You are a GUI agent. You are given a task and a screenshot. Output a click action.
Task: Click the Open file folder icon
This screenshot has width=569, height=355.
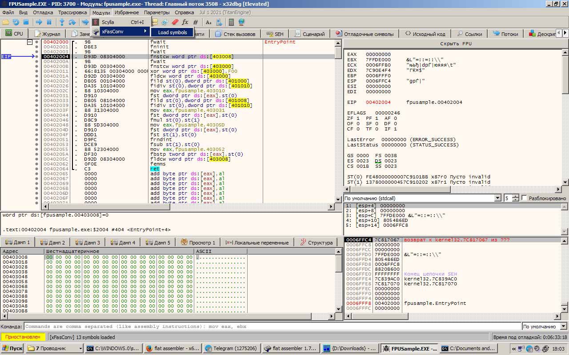(x=6, y=22)
